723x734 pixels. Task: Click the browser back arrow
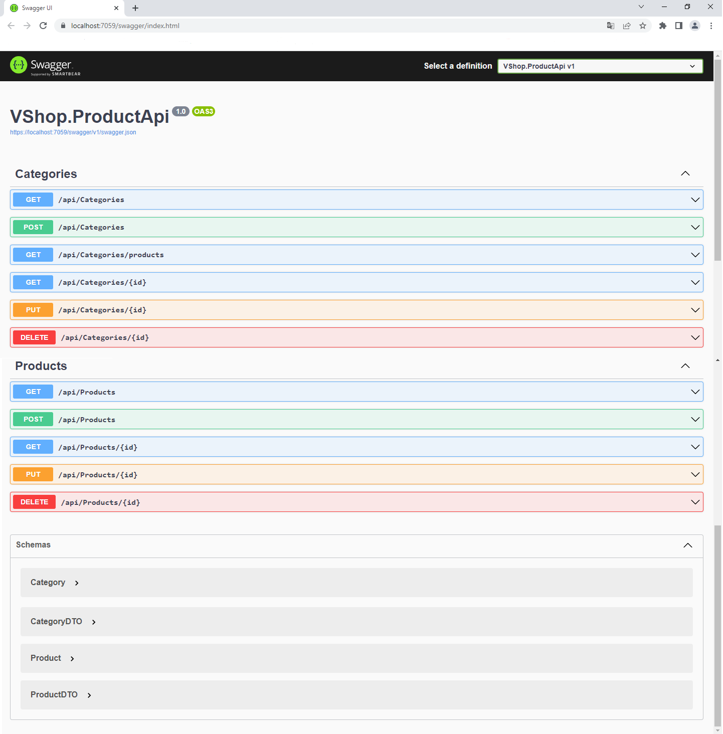point(11,26)
